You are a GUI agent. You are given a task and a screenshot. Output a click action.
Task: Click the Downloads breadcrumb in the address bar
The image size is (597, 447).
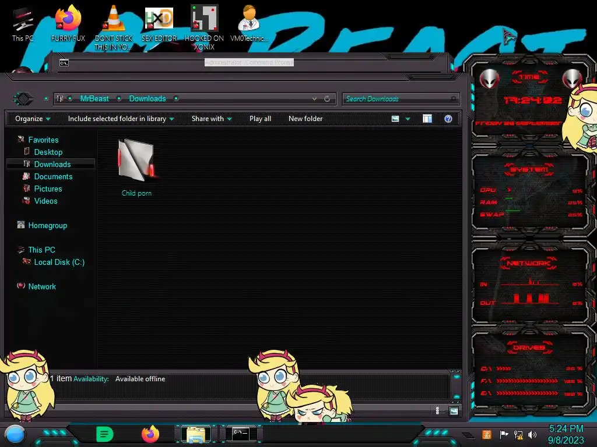tap(148, 99)
